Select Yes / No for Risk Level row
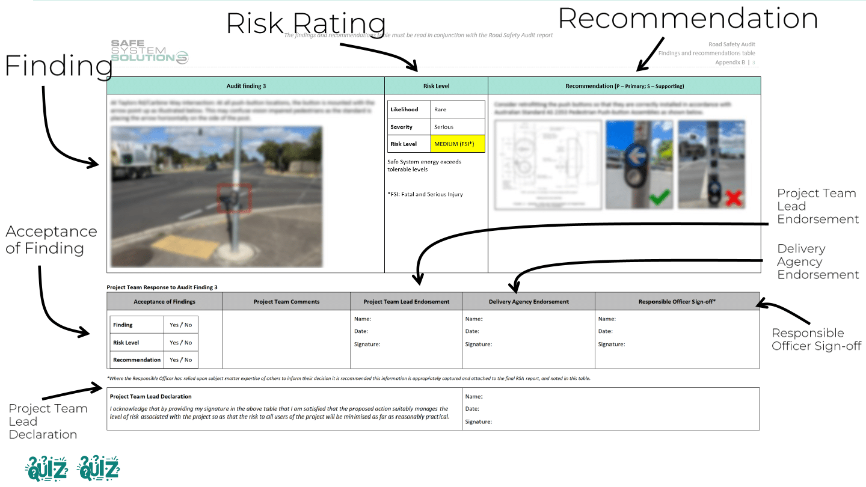This screenshot has height=487, width=866. (x=180, y=343)
